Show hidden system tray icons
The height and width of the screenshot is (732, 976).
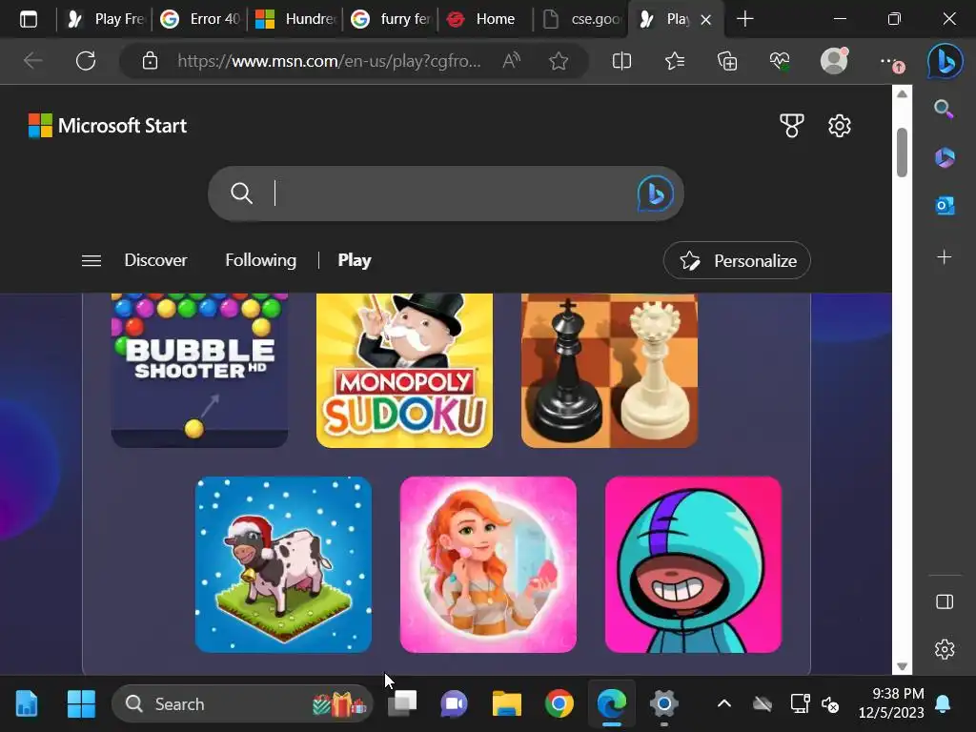click(724, 704)
